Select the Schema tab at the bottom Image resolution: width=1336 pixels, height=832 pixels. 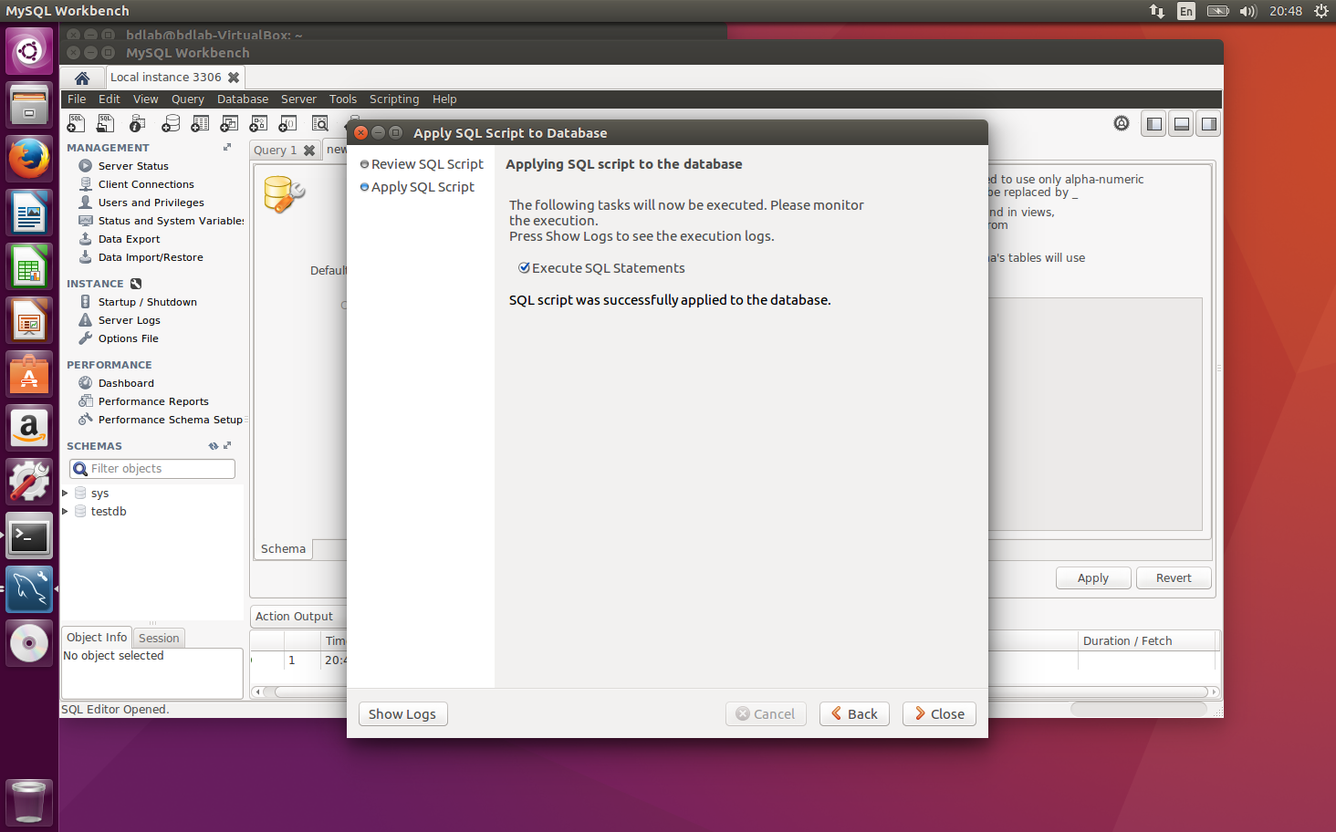click(x=283, y=549)
